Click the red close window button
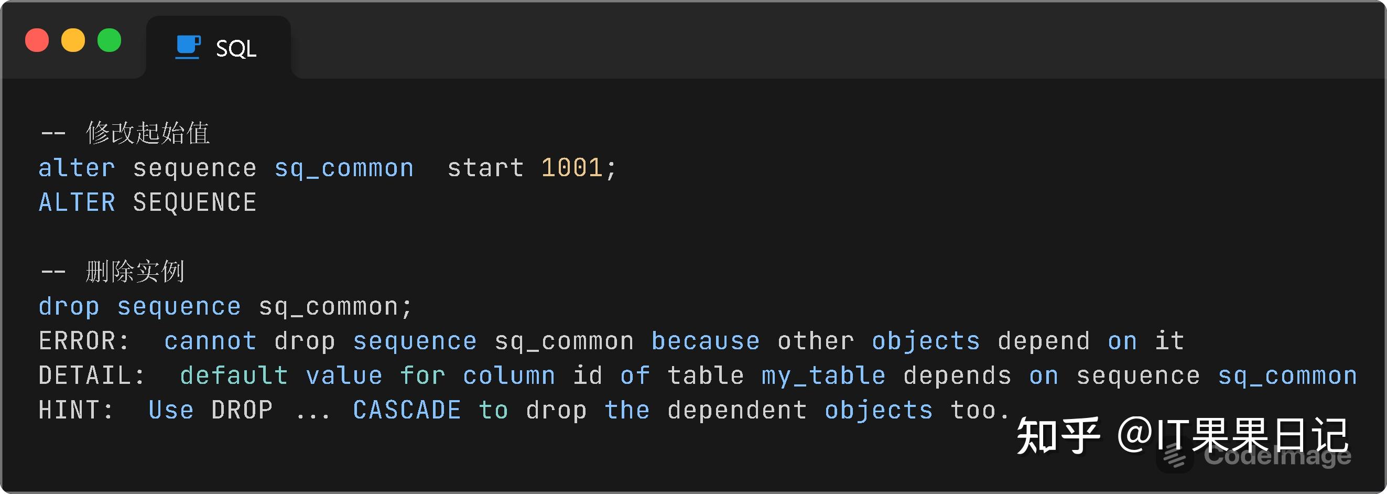The image size is (1387, 494). (37, 40)
